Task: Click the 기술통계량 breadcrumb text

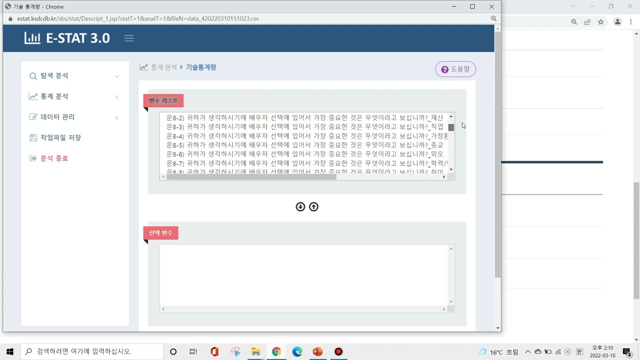Action: (201, 67)
